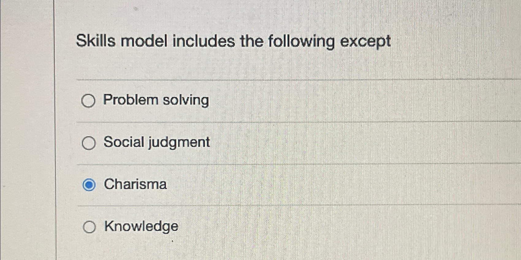Click the Charisma answer label
Image resolution: width=521 pixels, height=260 pixels.
(135, 184)
